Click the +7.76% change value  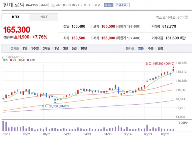(40, 37)
